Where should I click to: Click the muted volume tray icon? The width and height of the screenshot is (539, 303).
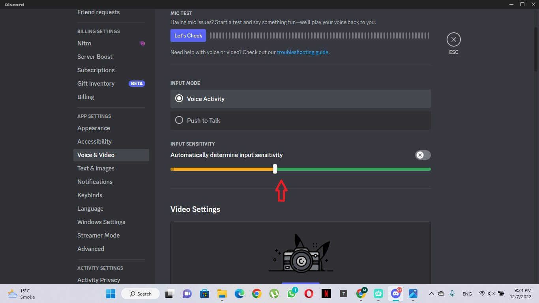tap(491, 294)
